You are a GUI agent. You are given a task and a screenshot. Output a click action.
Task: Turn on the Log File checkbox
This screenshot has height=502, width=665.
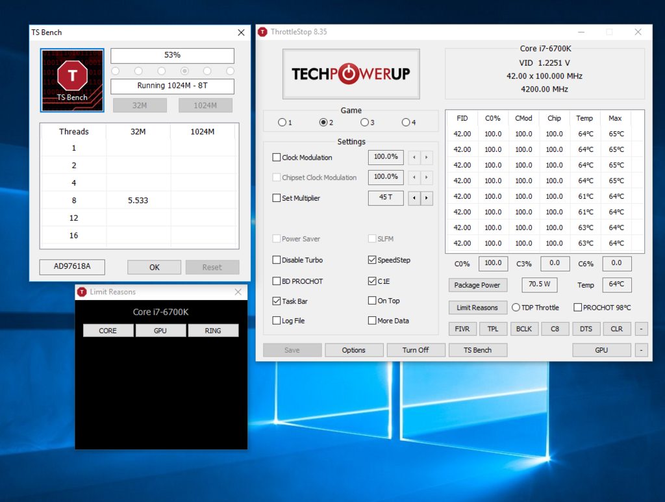coord(277,321)
